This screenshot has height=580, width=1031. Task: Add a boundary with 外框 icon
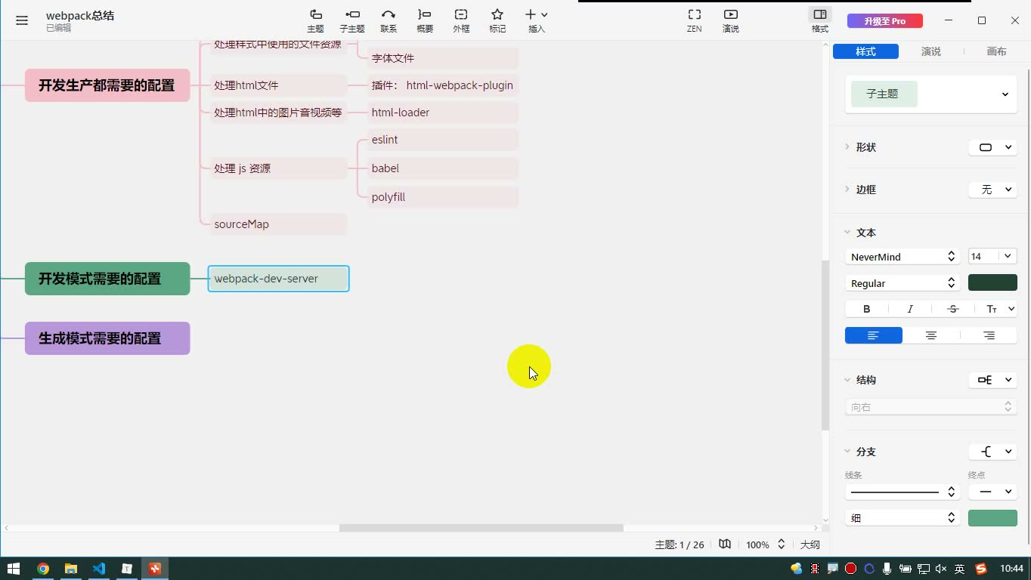pyautogui.click(x=461, y=20)
